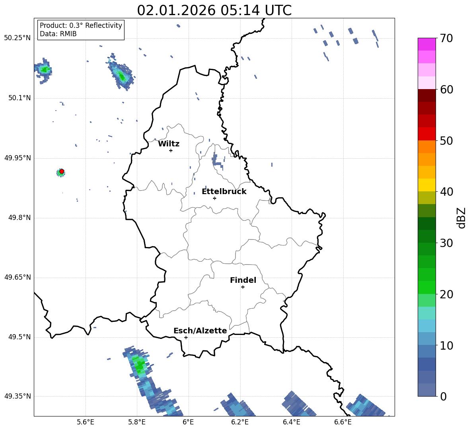Click the Findel cross marker
Viewport: 471px width, 430px height.
point(243,287)
